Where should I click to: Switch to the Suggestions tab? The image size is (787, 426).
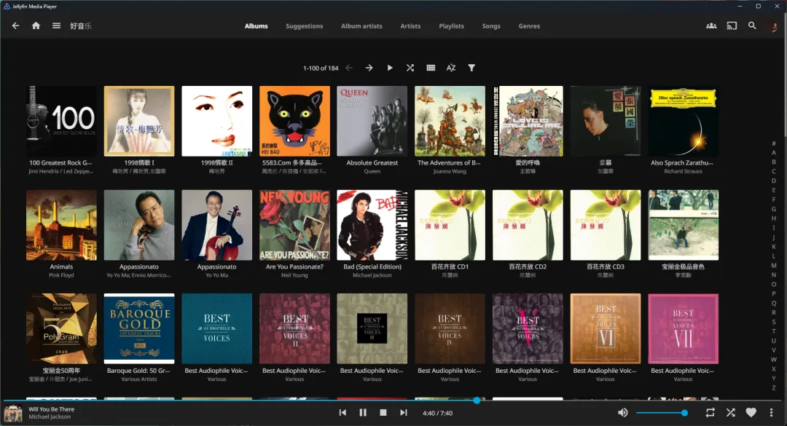point(304,26)
